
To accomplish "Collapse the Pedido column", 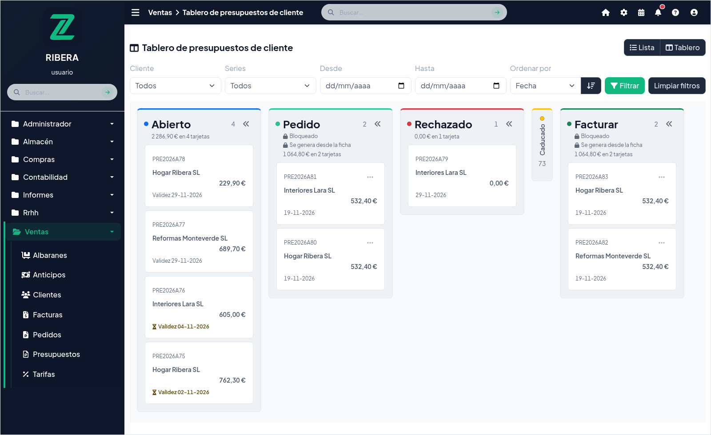I will (x=378, y=124).
